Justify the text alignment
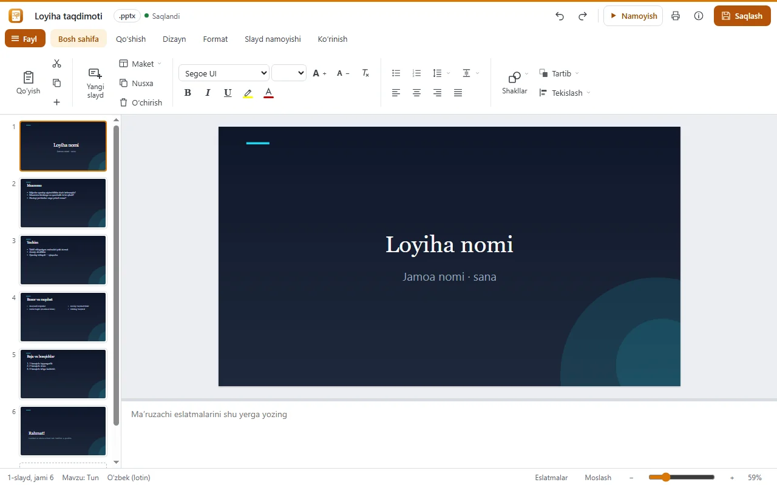This screenshot has height=485, width=777. point(458,93)
